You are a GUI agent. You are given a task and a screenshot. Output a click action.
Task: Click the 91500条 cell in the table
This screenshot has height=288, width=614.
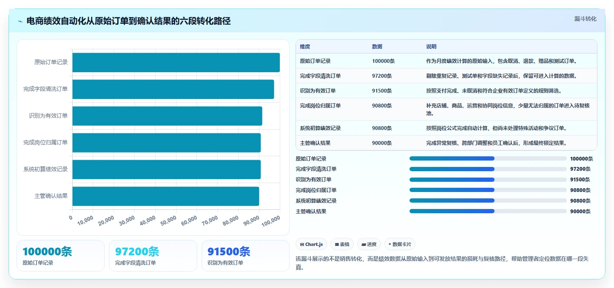pyautogui.click(x=382, y=91)
